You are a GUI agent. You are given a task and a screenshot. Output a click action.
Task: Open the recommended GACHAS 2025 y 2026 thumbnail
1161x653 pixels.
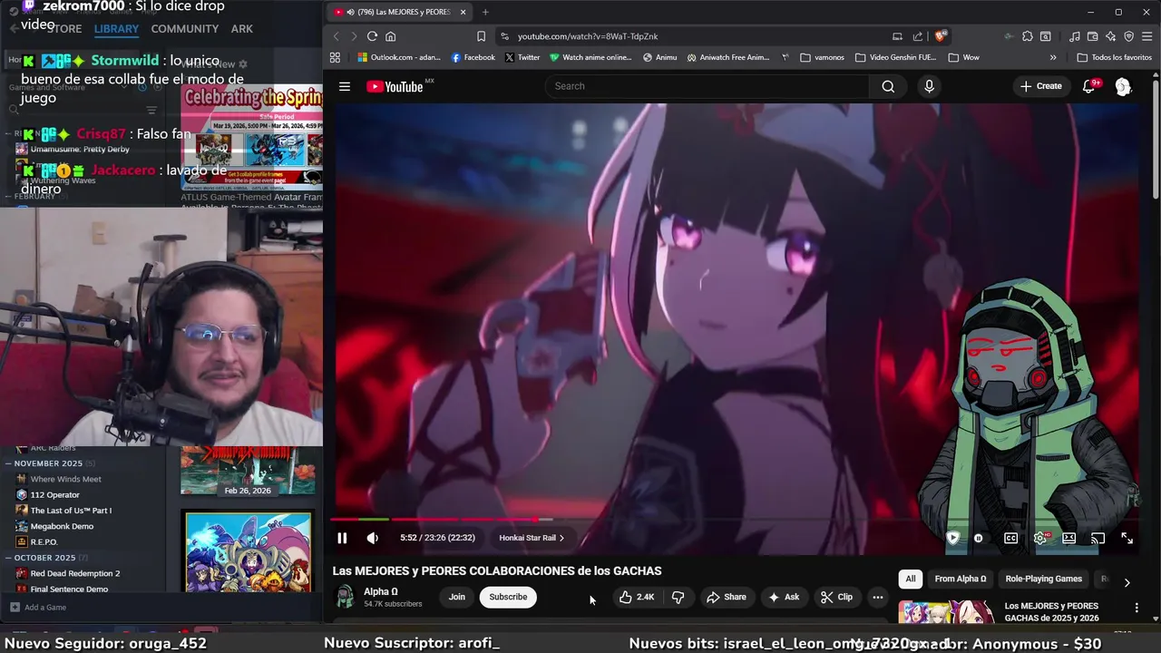tap(946, 613)
